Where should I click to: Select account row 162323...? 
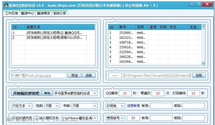155,38
